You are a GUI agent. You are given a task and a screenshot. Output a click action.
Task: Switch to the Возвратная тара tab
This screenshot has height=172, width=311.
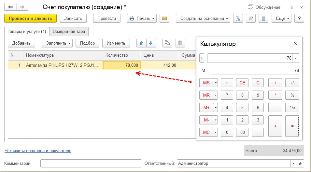point(69,32)
